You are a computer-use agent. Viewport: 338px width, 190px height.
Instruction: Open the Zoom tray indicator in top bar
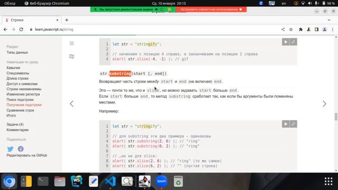[261, 3]
